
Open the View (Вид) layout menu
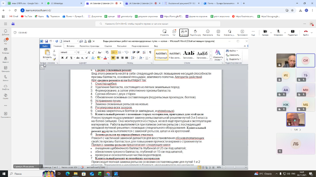(218, 33)
